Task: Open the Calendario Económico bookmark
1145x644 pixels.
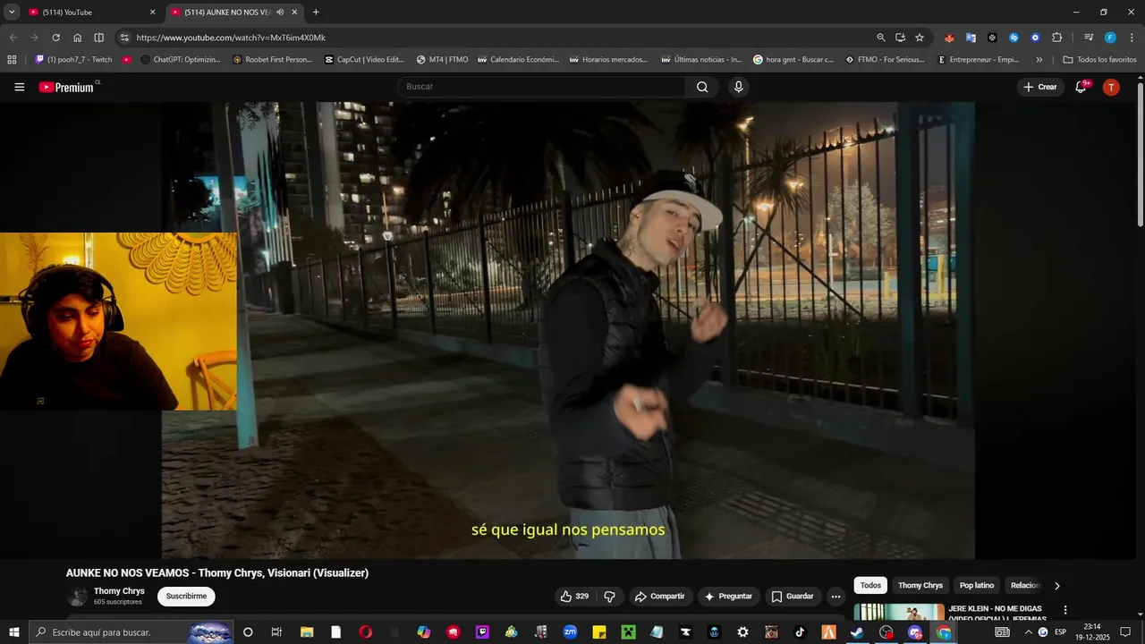Action: pos(519,60)
